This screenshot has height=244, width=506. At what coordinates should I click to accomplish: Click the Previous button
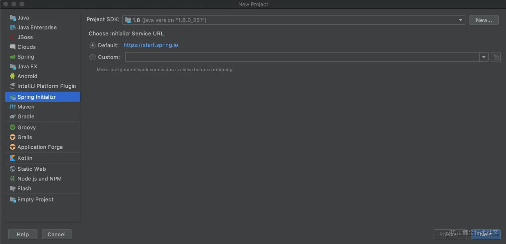450,234
